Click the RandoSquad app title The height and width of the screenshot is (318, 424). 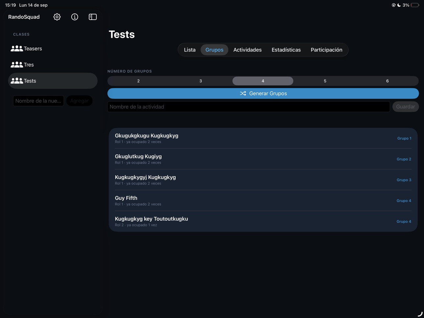click(x=24, y=17)
